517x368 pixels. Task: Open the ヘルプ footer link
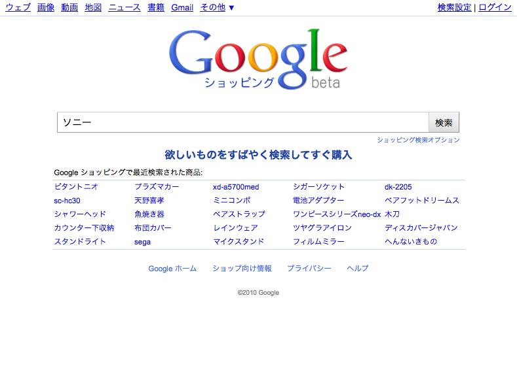coord(358,269)
